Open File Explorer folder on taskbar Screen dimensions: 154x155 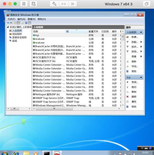(26, 153)
